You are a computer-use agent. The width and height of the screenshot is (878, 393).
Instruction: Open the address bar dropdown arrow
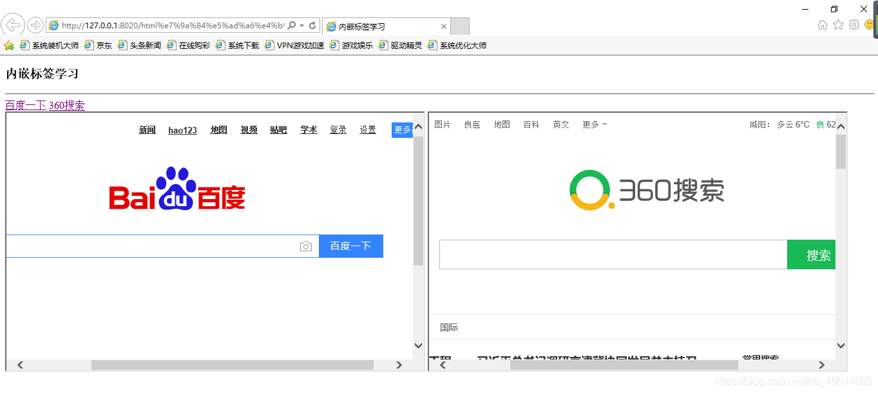301,26
